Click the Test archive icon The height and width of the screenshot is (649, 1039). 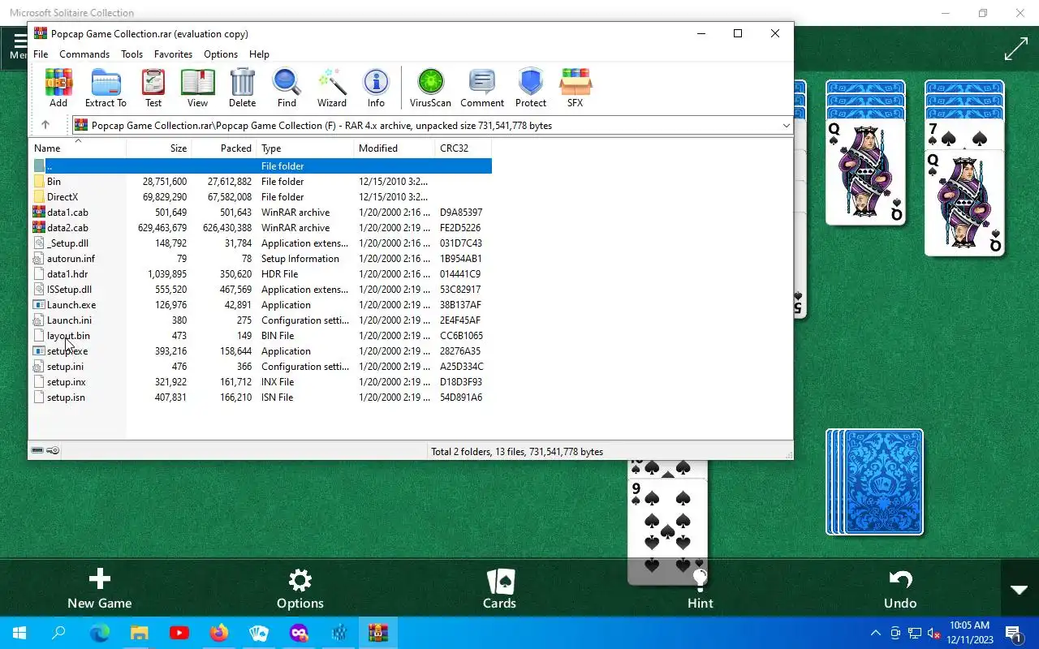click(x=153, y=88)
